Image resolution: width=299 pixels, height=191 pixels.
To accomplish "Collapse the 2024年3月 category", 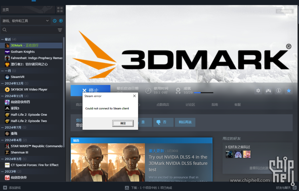I will click(2, 159).
